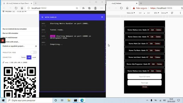Image resolution: width=183 pixels, height=103 pixels.
Task: Open volume control in system tray
Action: coord(164,100)
